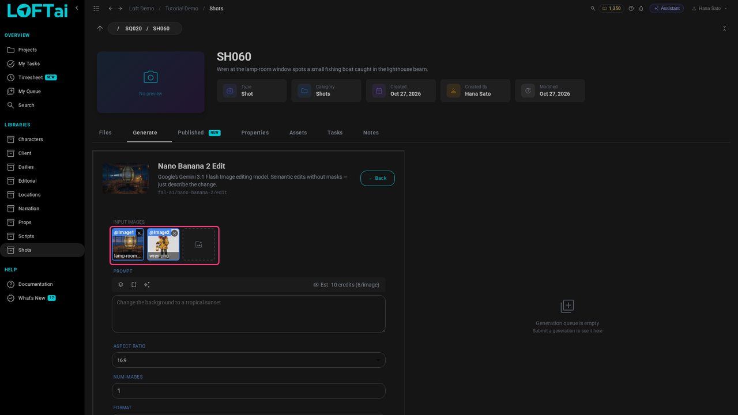
Task: Open the search magnifier in the top bar
Action: [593, 9]
